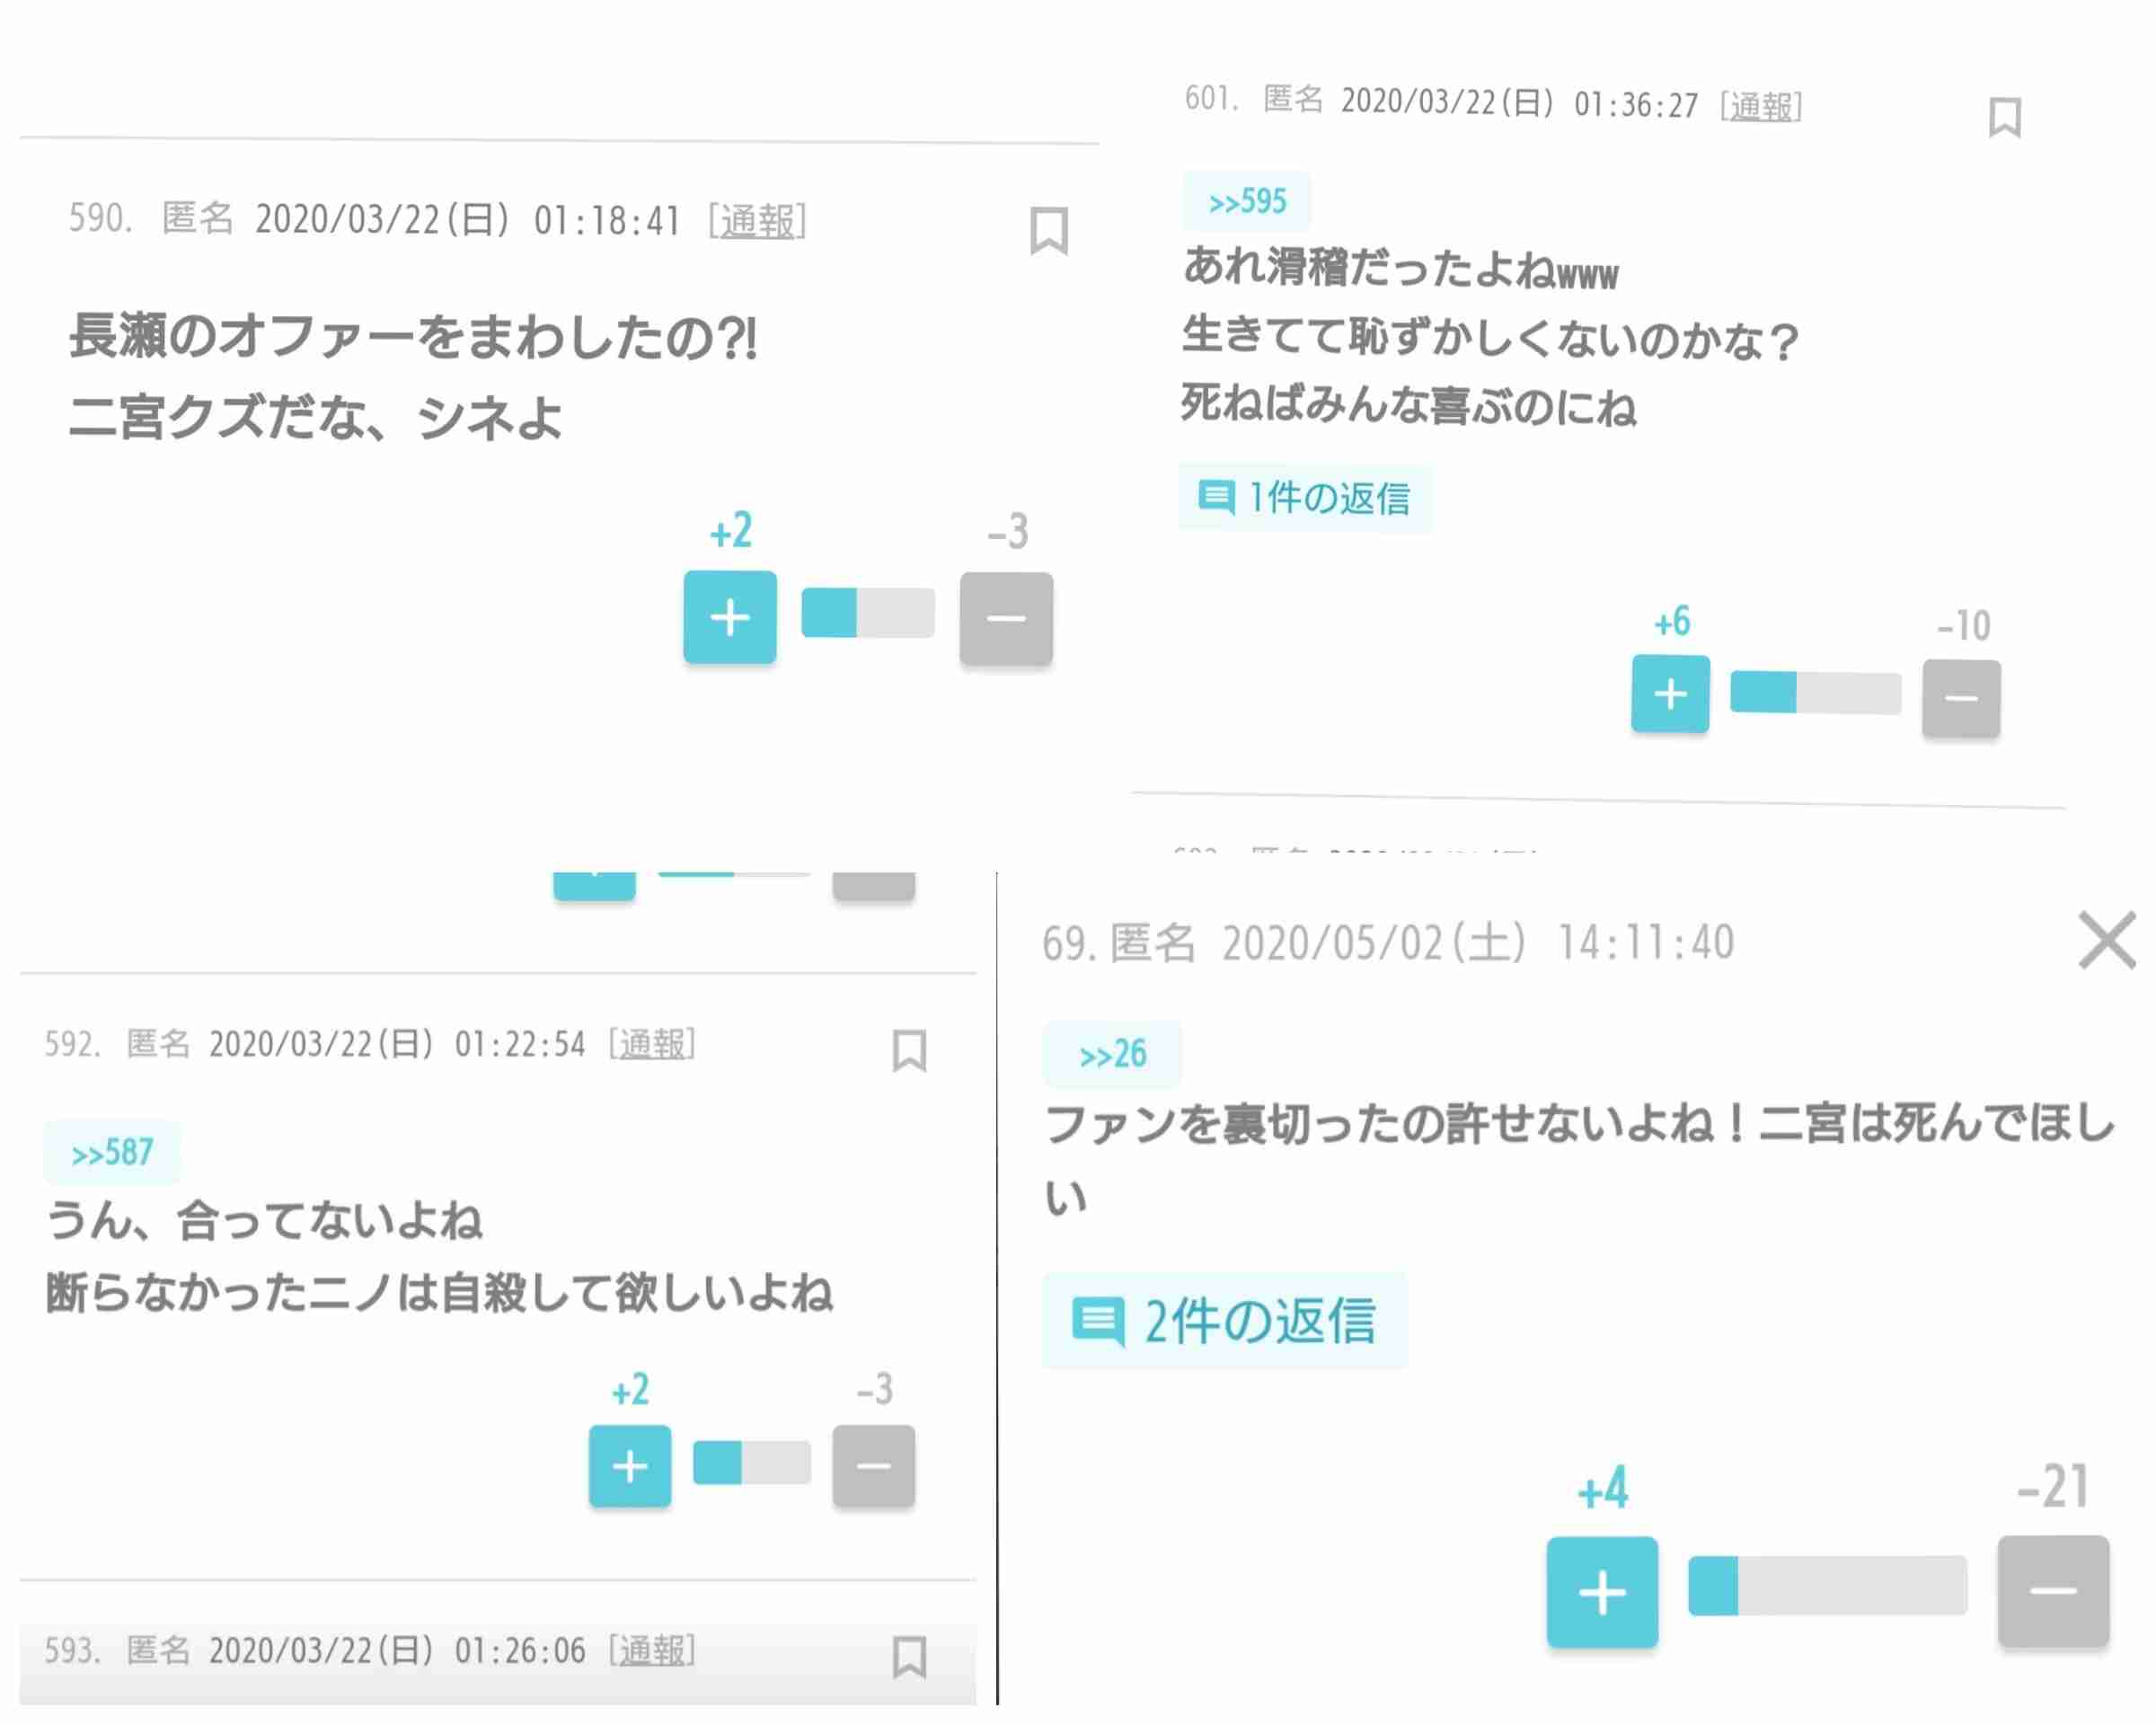
Task: Open the >>595 reply reference
Action: [1247, 201]
